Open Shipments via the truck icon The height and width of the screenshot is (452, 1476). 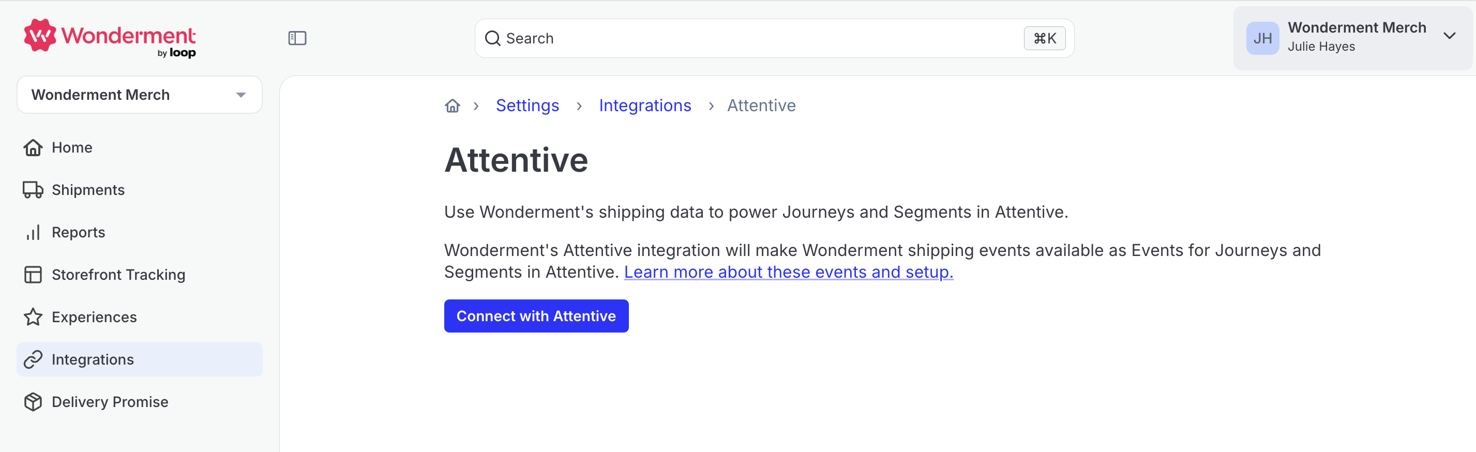tap(33, 190)
